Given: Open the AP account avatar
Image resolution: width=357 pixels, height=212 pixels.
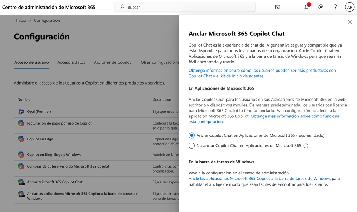Looking at the screenshot, I should tap(349, 7).
